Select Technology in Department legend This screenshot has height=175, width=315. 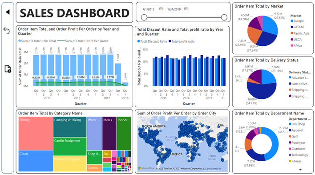point(299,155)
